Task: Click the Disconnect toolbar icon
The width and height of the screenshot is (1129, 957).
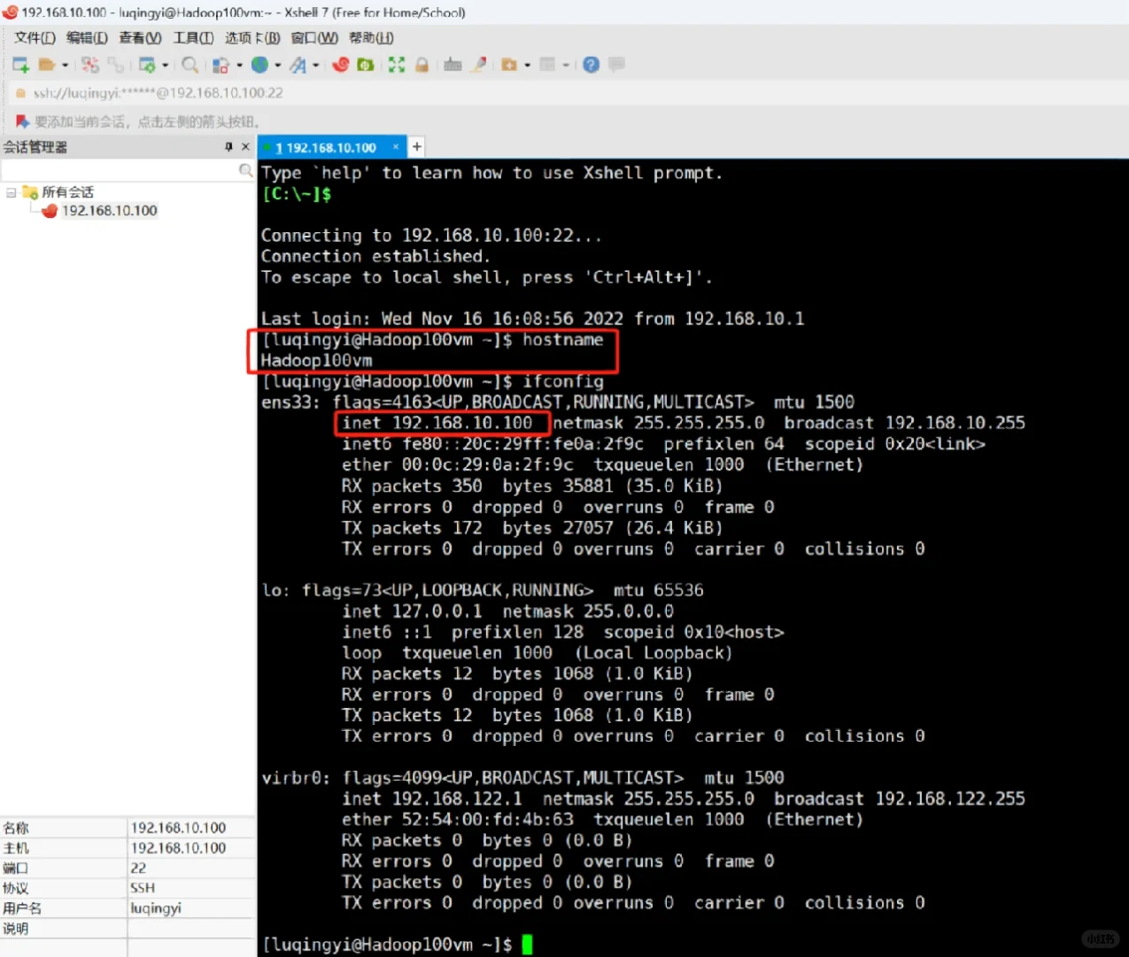Action: click(90, 65)
